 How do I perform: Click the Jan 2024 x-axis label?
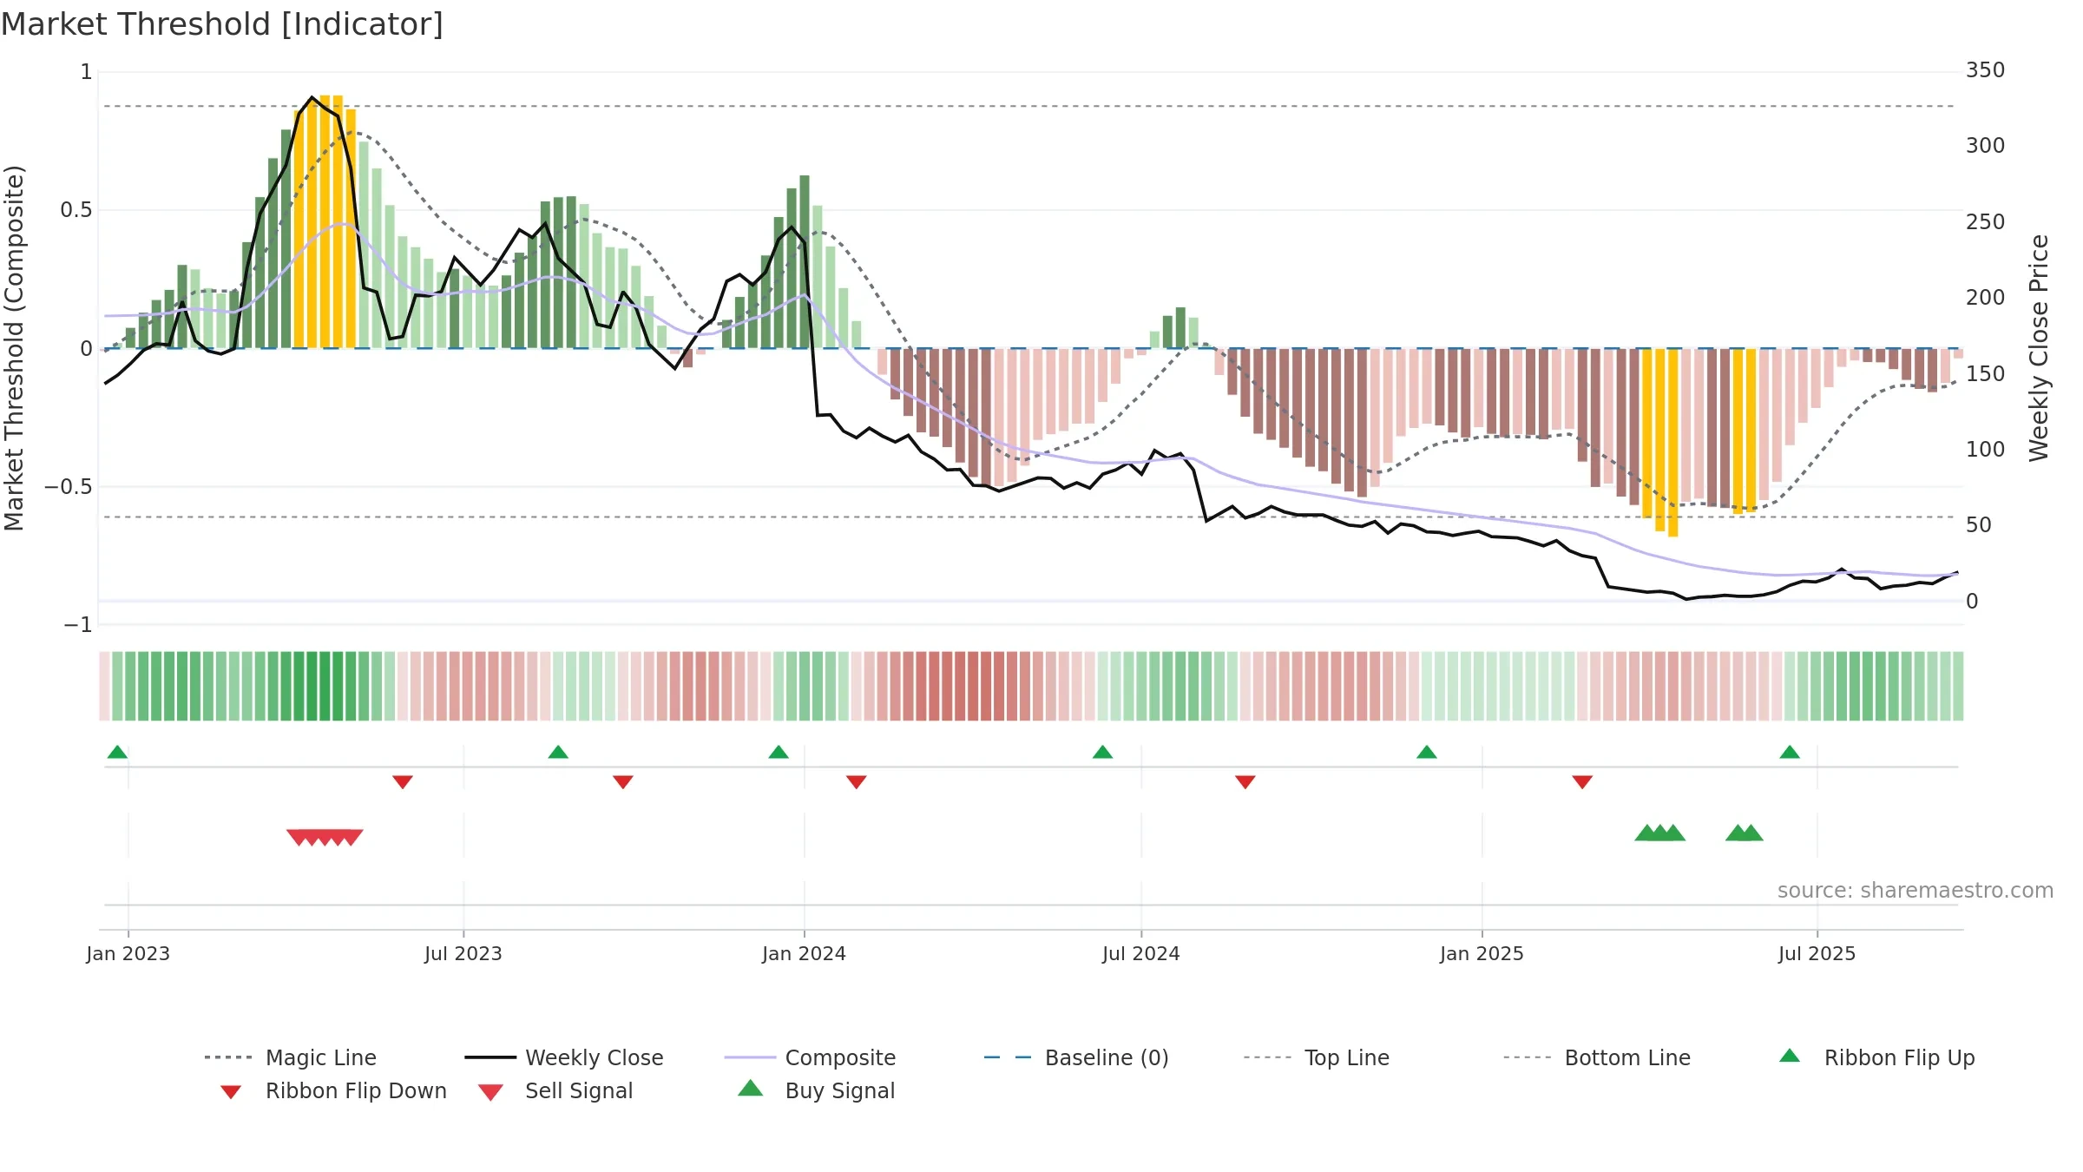coord(805,954)
